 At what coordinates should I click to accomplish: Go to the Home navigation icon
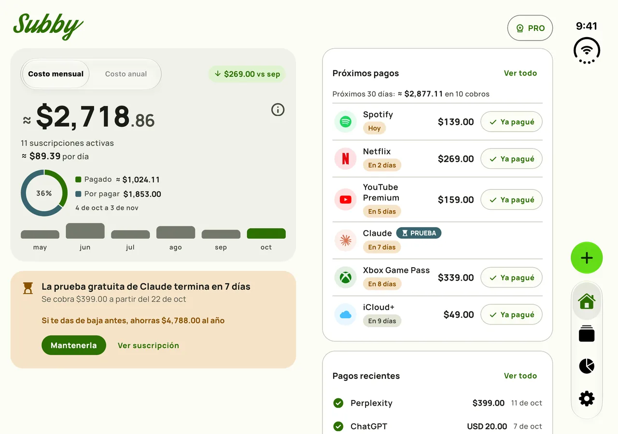point(587,301)
